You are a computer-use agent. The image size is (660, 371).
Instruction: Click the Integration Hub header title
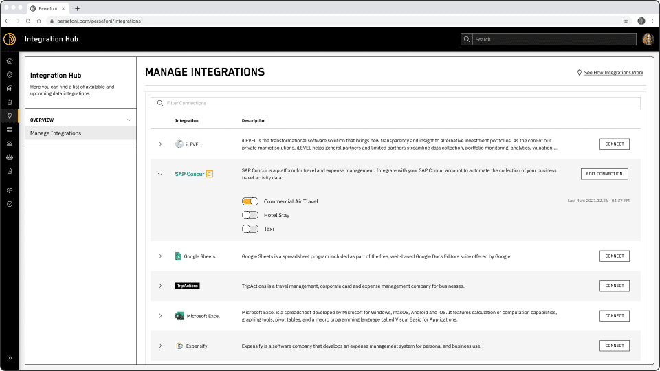52,39
